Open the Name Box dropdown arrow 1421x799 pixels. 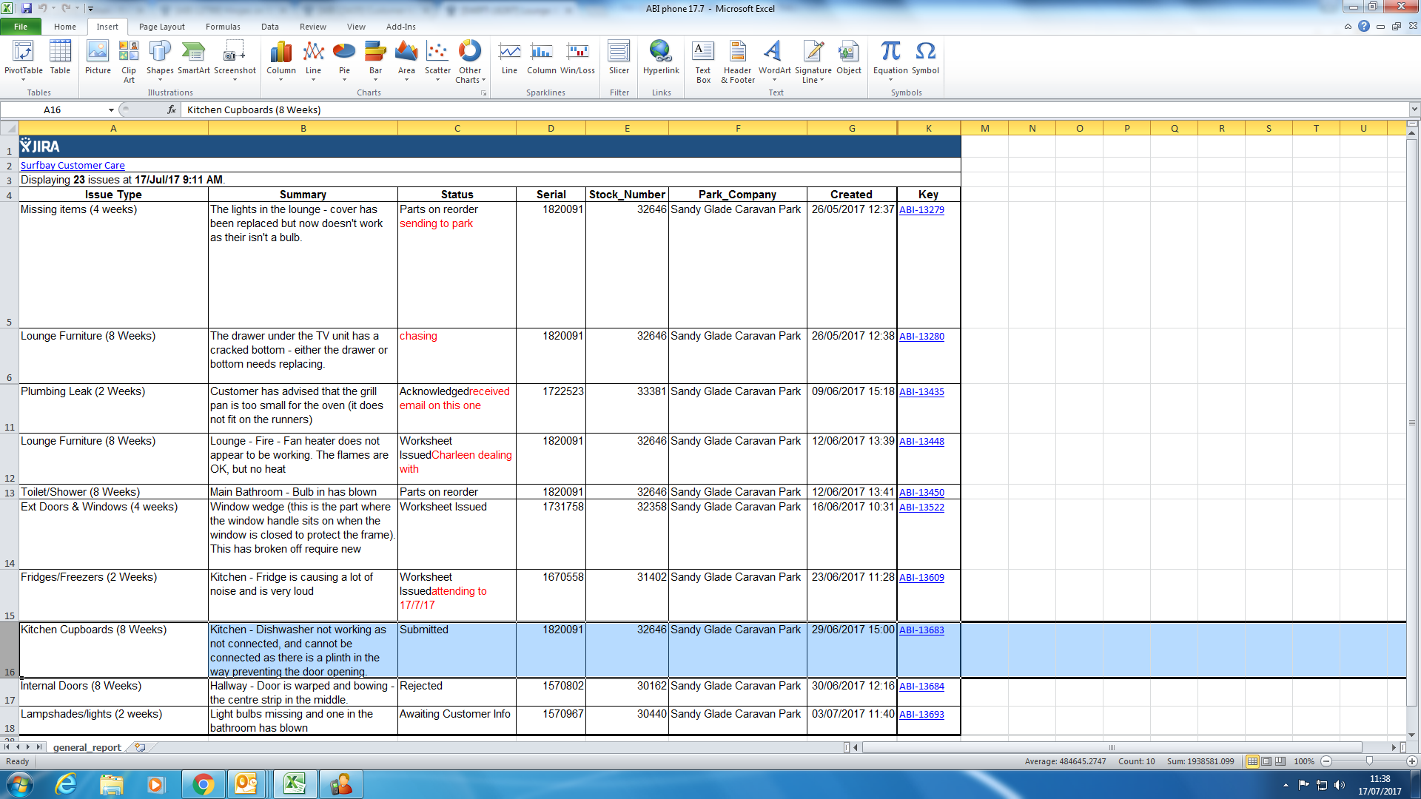click(111, 110)
